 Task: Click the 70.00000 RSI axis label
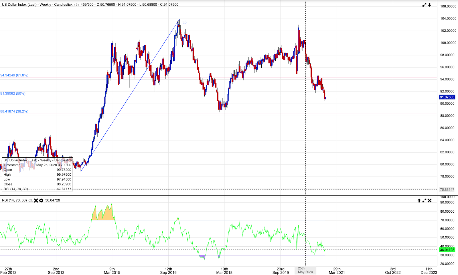pyautogui.click(x=447, y=220)
